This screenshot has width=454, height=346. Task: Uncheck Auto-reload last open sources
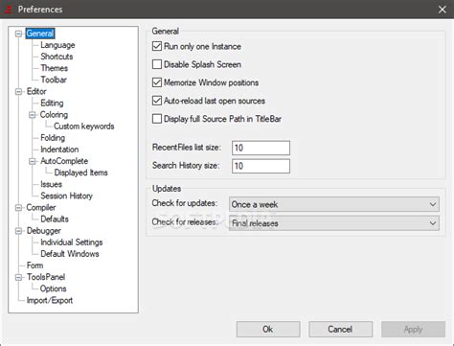pos(157,101)
